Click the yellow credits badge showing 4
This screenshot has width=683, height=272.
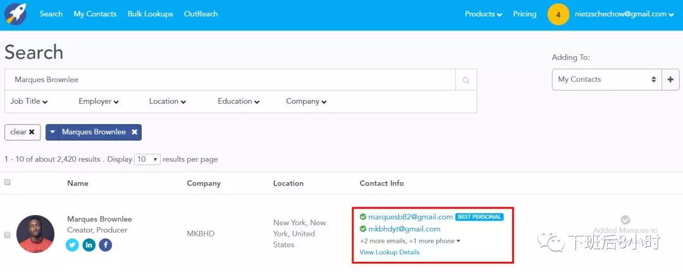pos(558,14)
